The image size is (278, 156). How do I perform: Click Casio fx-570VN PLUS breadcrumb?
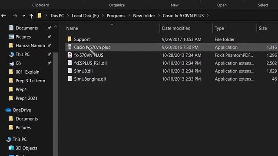pos(183,16)
